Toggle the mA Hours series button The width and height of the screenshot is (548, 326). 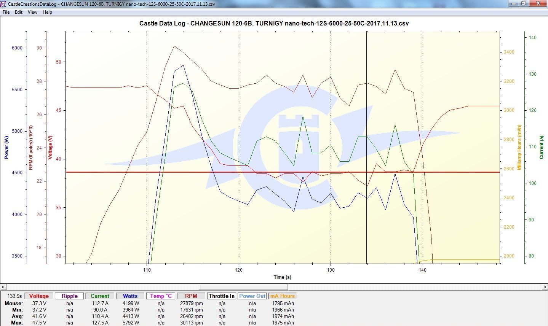coord(282,296)
